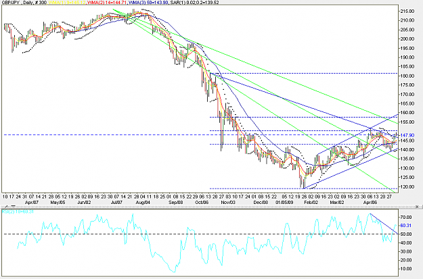423x279 pixels.
Task: Click the 120.00 price axis label
Action: tap(407, 186)
